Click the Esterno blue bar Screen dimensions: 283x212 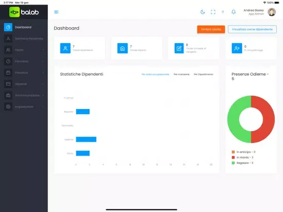click(x=86, y=139)
